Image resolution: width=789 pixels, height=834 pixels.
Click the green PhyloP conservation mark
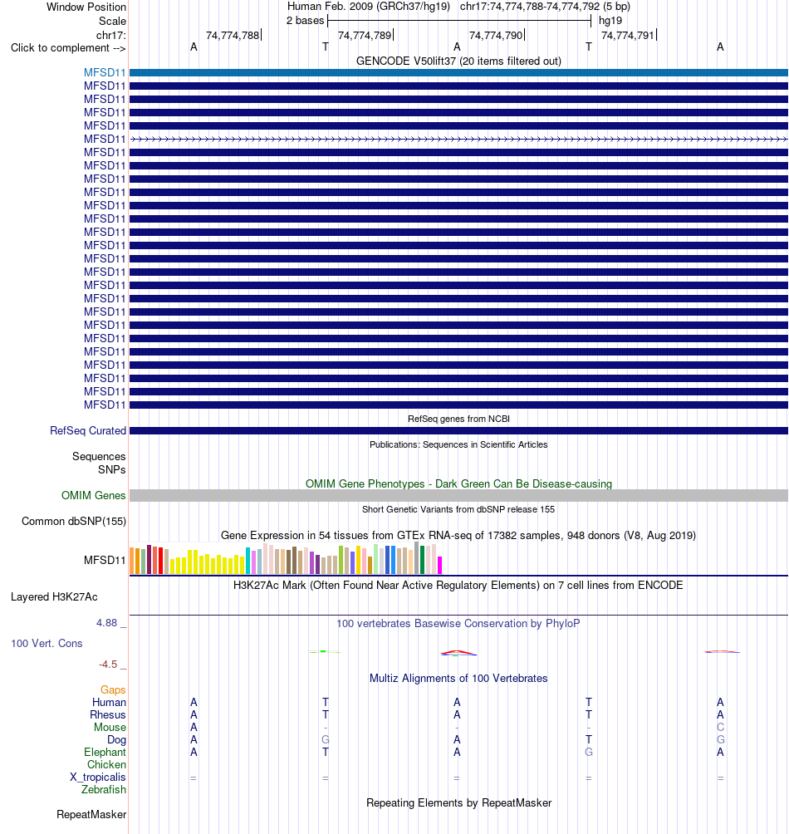[324, 651]
